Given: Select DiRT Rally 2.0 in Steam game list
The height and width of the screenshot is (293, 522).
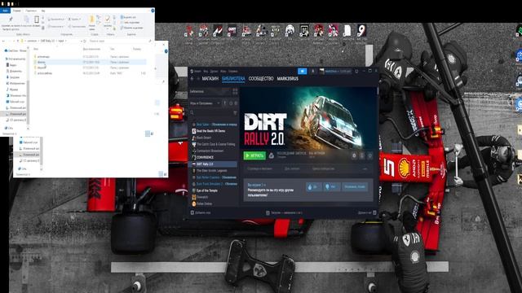Looking at the screenshot, I should pyautogui.click(x=214, y=164).
